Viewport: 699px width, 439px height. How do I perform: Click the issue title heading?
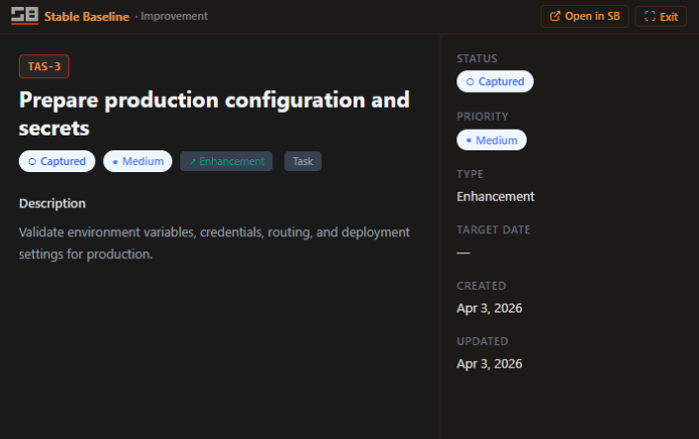tap(214, 114)
